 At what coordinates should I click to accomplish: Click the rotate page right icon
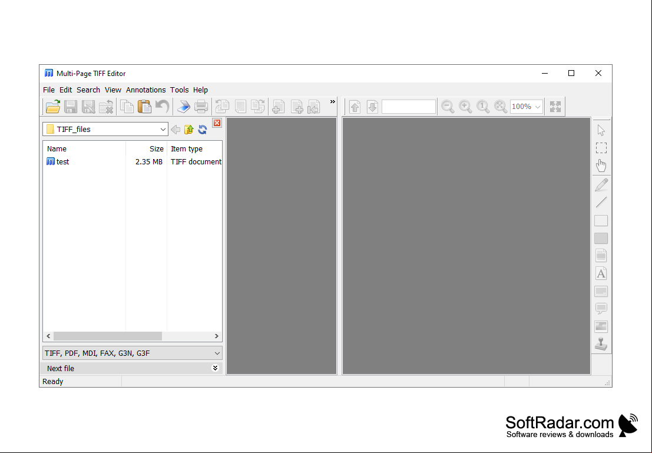coord(258,107)
